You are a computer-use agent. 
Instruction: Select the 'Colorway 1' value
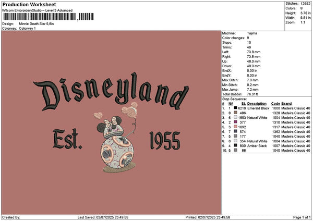point(27,29)
